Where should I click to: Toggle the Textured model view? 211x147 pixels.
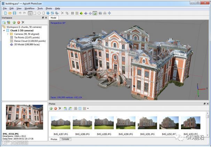click(x=95, y=13)
